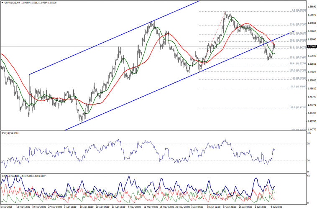The width and height of the screenshot is (317, 209).
Task: Select the 0.0 Fibonacci level label
Action: 299,10
